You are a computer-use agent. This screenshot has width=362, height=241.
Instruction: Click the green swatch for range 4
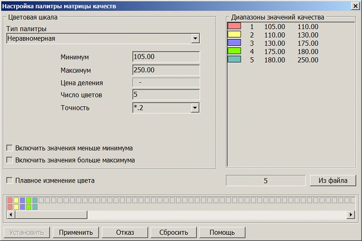pos(234,52)
